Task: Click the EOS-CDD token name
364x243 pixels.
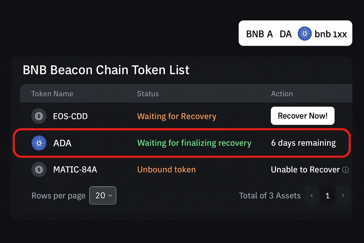Action: click(x=70, y=116)
